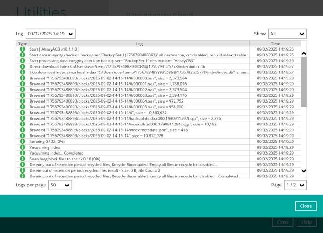Screen dimensions: 323x233
Task: Click the Time column header
Action: [x=275, y=44]
